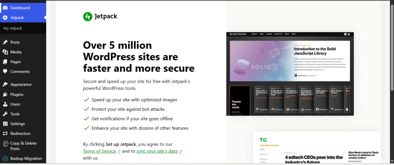Click the Dashboard gauge icon
Viewport: 394px width, 165px height.
coord(5,8)
